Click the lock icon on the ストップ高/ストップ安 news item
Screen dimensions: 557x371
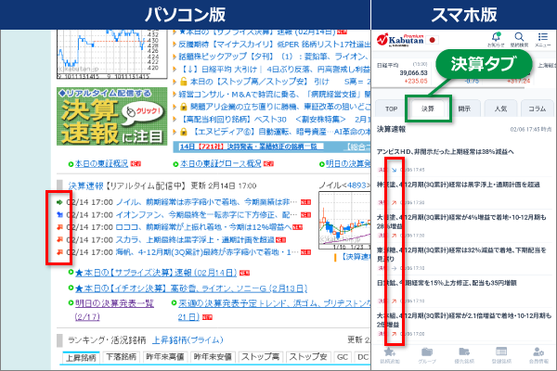(x=184, y=82)
